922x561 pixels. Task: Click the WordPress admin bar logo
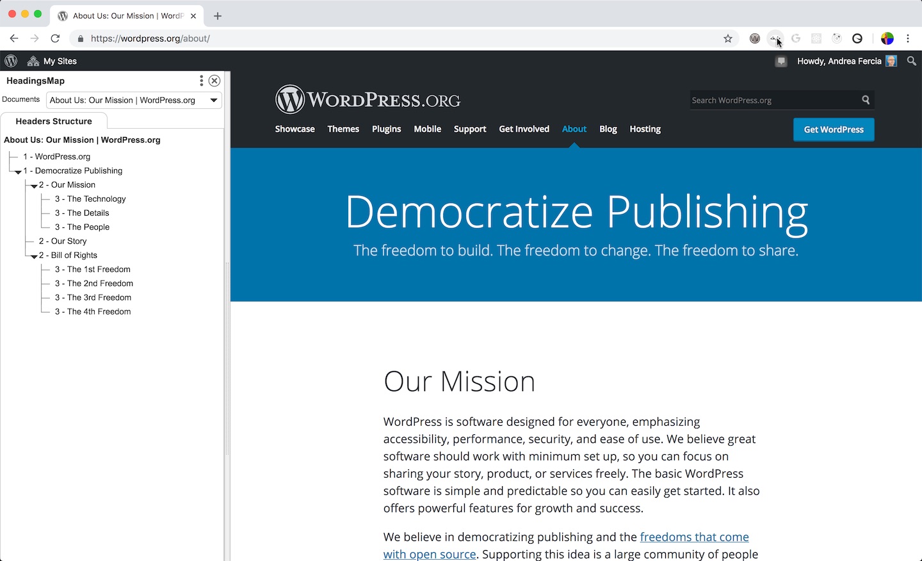(11, 61)
